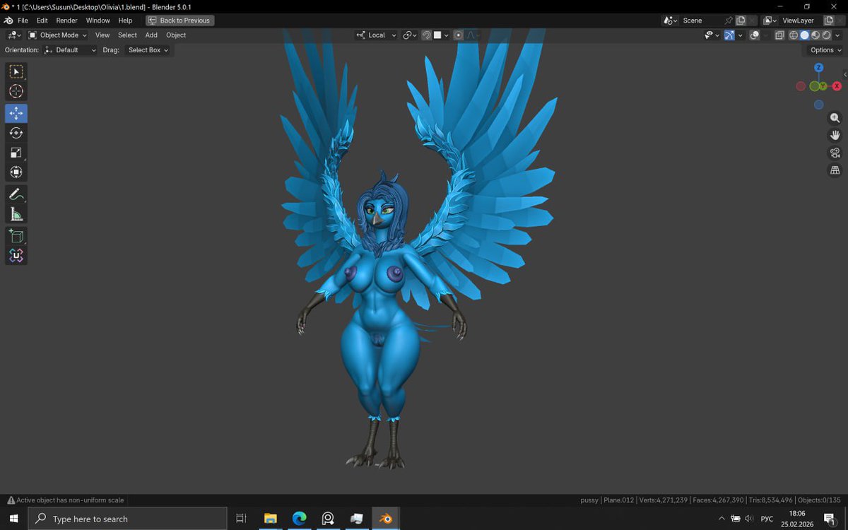848x530 pixels.
Task: Click the blue Z axis on navigation gizmo
Action: click(x=818, y=68)
